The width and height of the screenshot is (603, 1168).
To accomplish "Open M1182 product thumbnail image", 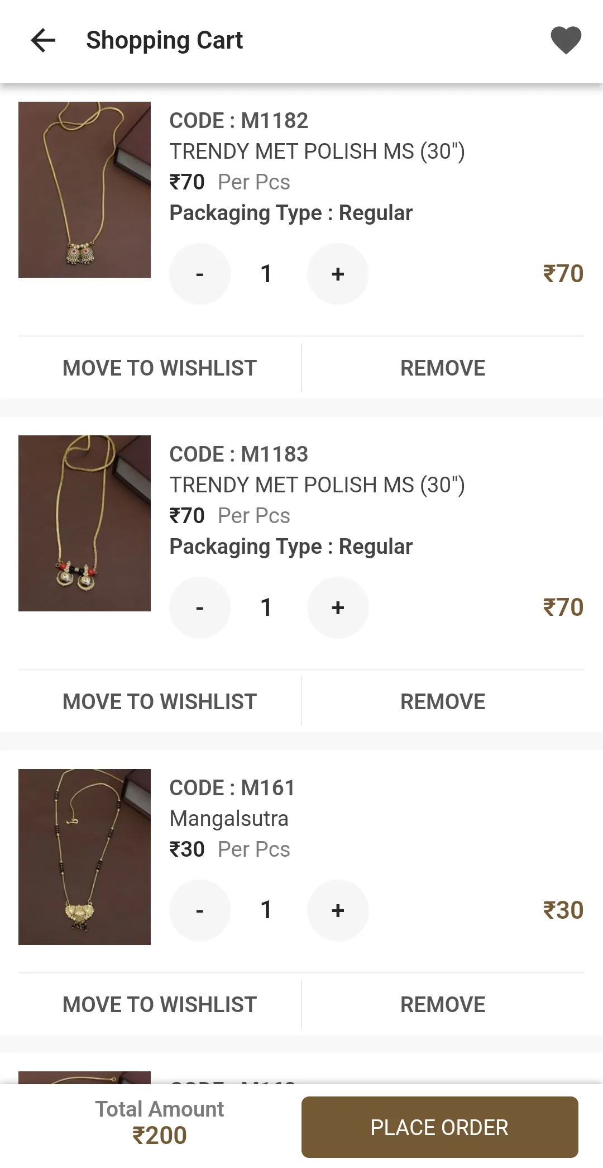I will click(x=84, y=189).
